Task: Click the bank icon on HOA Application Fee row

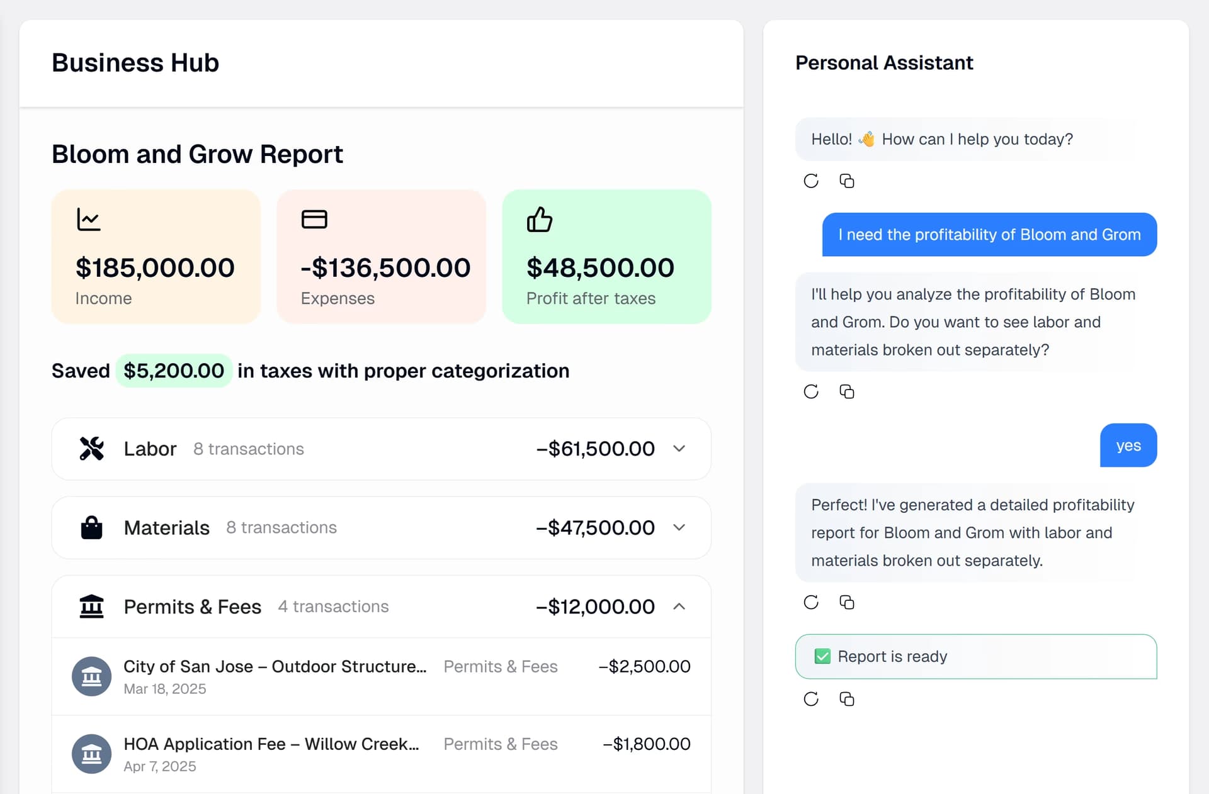Action: tap(92, 754)
